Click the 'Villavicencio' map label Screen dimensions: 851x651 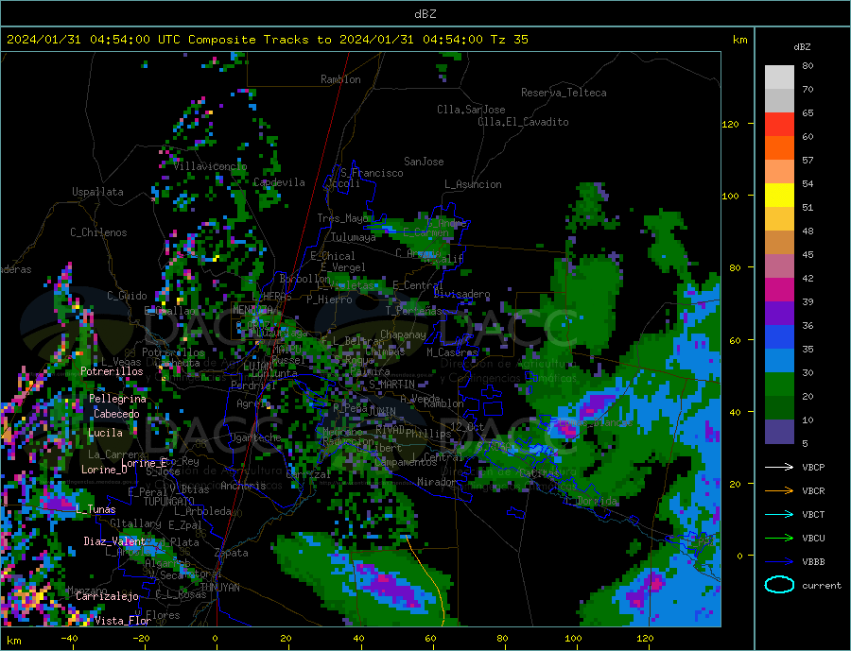(x=210, y=166)
